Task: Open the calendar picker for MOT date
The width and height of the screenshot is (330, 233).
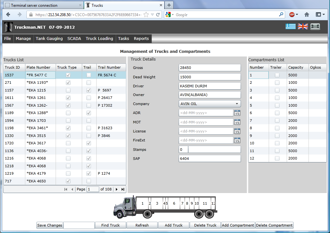Action: tap(237, 122)
